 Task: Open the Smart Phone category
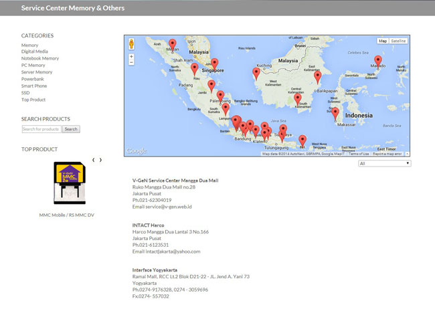(34, 86)
